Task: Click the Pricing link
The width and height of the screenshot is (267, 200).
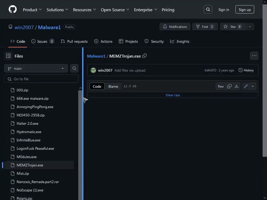Action: (x=168, y=10)
